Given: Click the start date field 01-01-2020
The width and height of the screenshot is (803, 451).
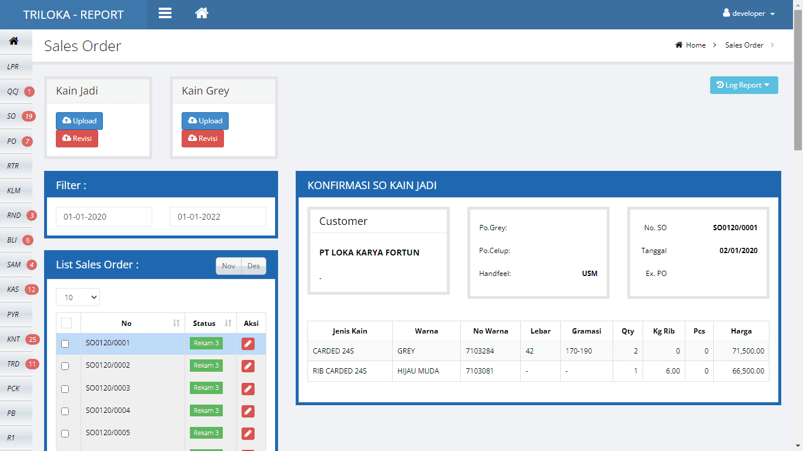Looking at the screenshot, I should (104, 217).
